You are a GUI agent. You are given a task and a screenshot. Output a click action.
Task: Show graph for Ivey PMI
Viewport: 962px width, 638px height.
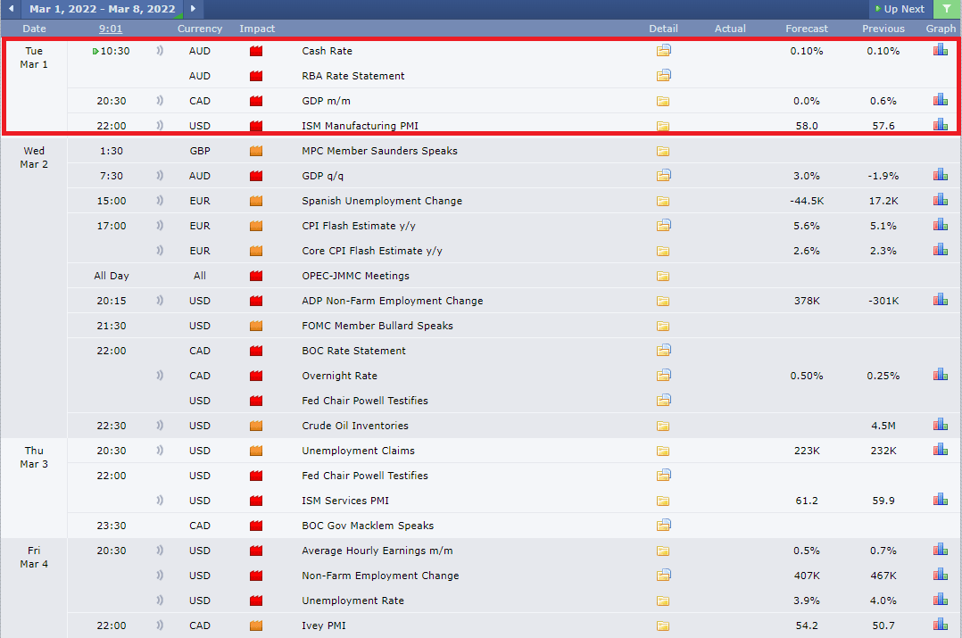pos(941,624)
